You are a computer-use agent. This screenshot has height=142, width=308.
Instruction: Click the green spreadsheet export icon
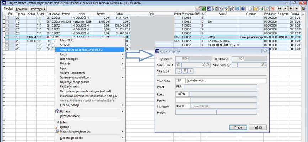[204, 8]
